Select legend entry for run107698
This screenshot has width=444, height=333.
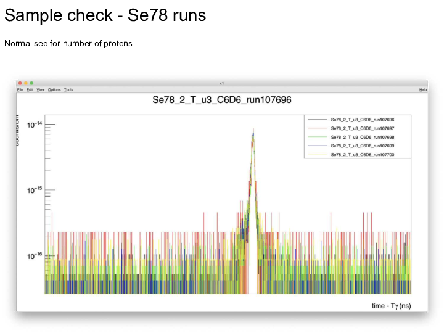pos(363,137)
